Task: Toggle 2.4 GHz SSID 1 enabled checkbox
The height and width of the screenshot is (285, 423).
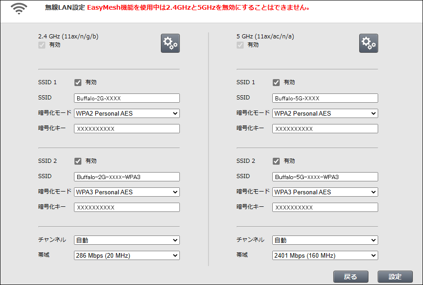Action: pyautogui.click(x=78, y=82)
